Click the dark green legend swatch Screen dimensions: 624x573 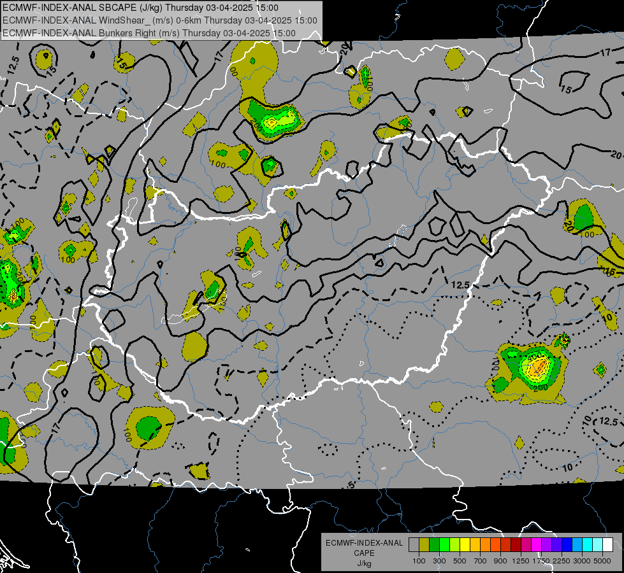click(434, 545)
